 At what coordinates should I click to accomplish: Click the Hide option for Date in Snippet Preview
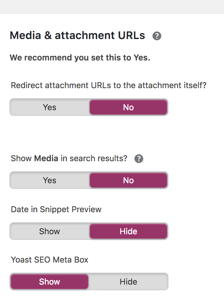pyautogui.click(x=128, y=231)
